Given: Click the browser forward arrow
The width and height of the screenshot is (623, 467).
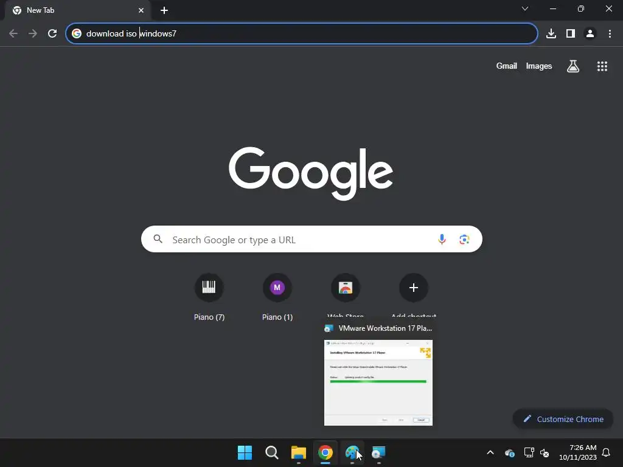Looking at the screenshot, I should [33, 33].
